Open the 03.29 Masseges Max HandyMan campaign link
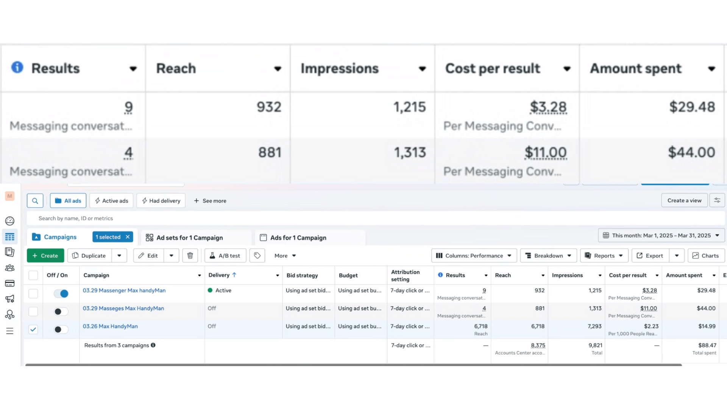This screenshot has height=408, width=727. [x=123, y=308]
